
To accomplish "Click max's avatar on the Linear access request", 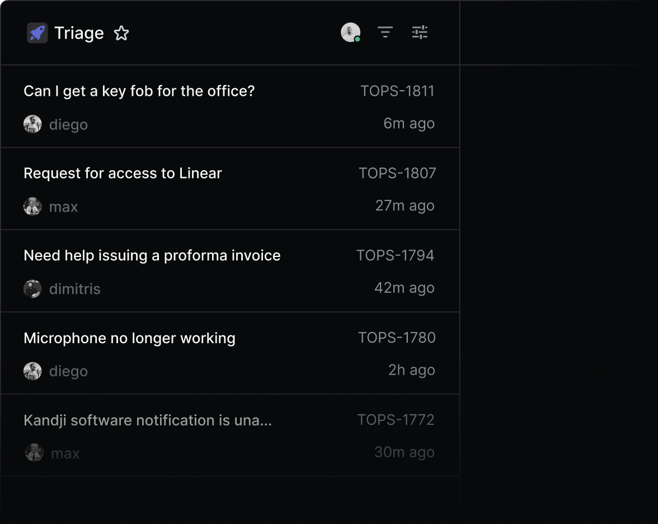I will pos(32,206).
